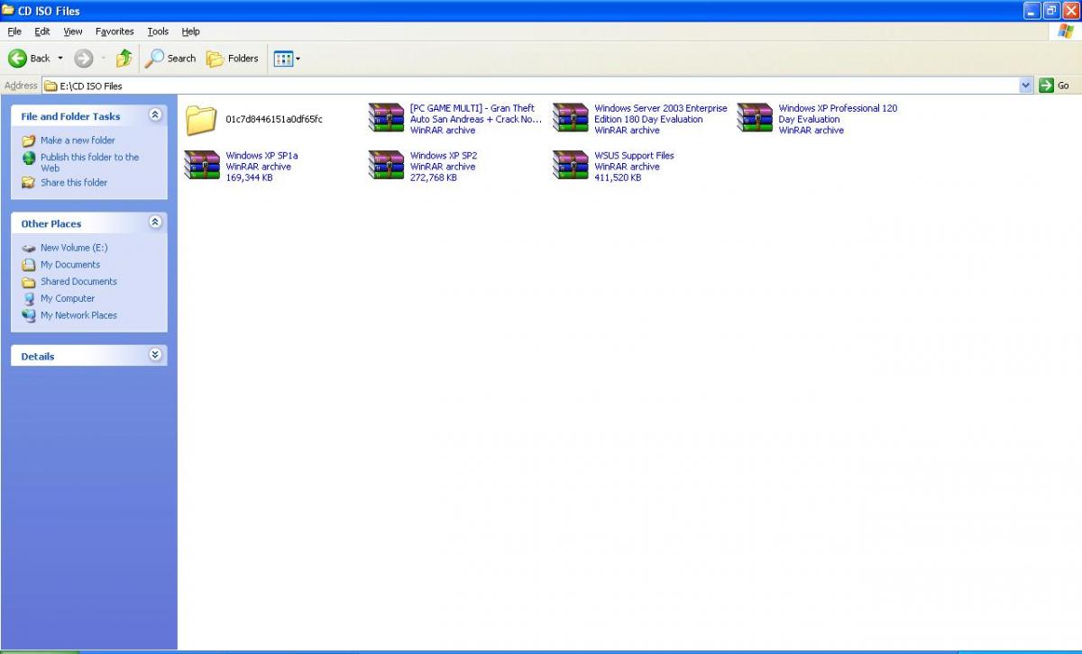Open Back history dropdown arrow
Screen dimensions: 1082x654
(x=60, y=59)
